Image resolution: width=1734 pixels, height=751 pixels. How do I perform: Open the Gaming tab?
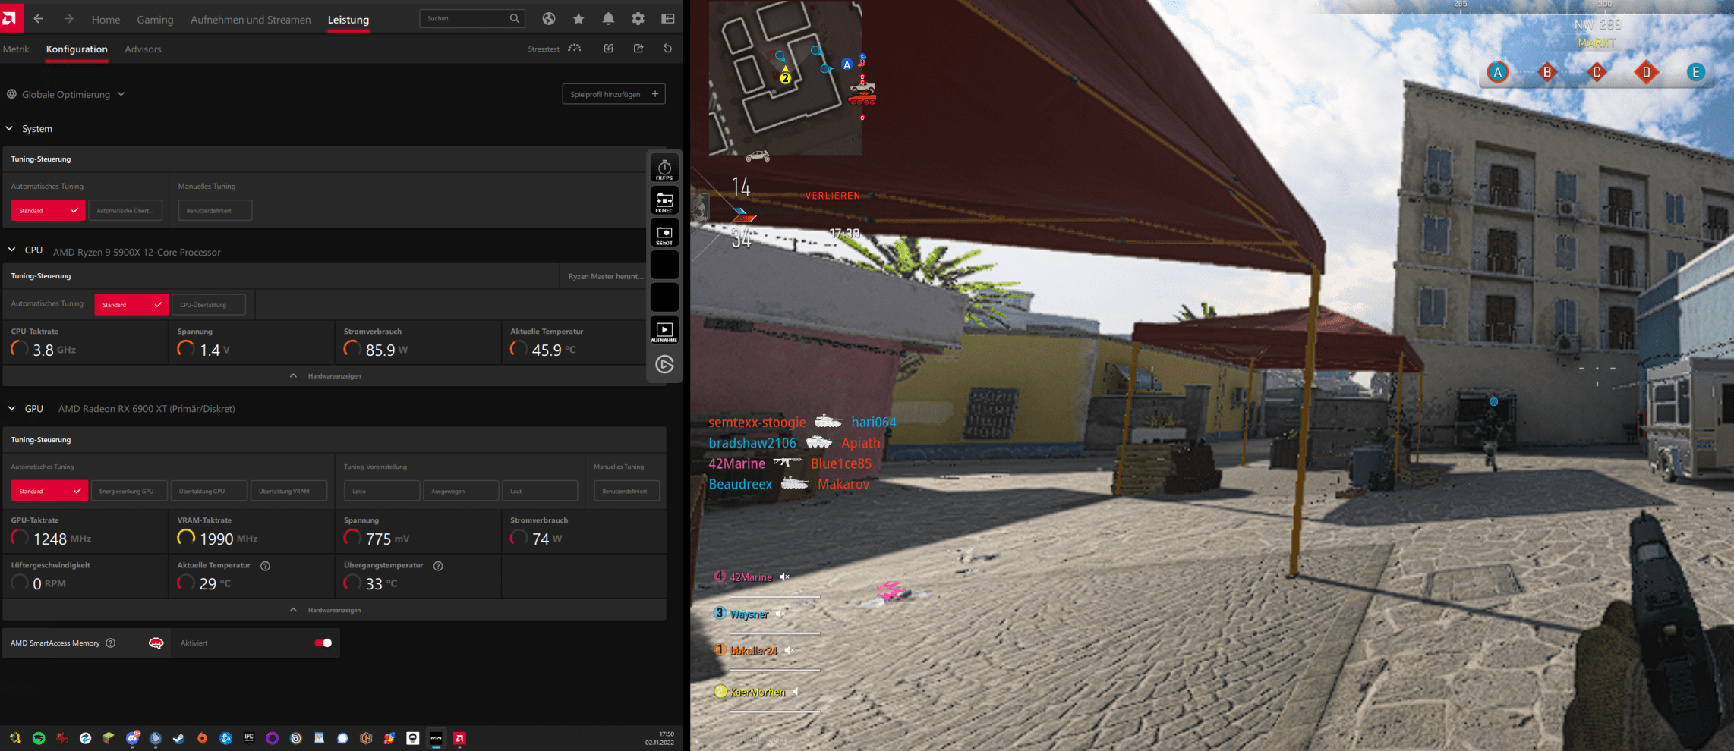point(155,20)
